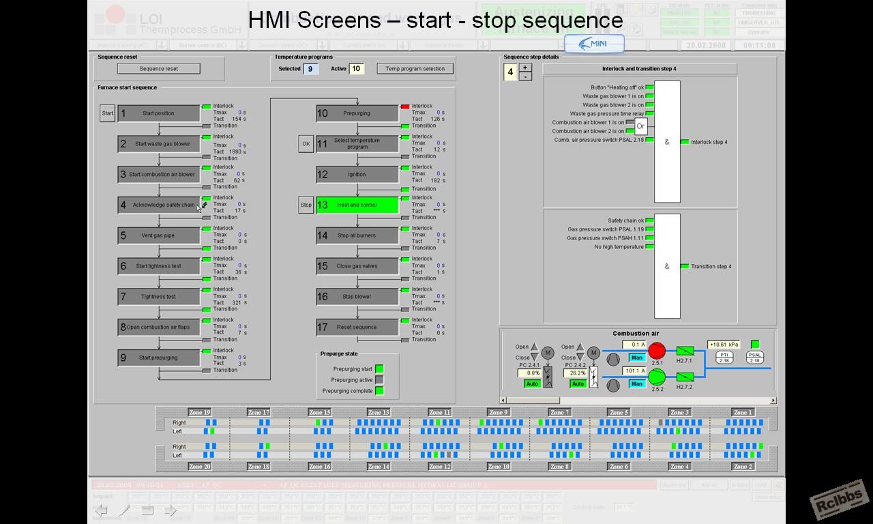
Task: Open the PSAL 2.18 pressure switch tag
Action: click(x=755, y=357)
